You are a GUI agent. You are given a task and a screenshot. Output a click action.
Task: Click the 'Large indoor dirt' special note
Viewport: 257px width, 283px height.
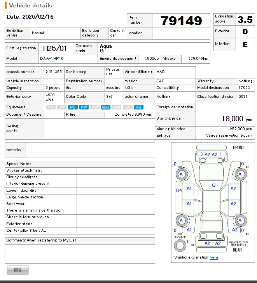point(21,190)
